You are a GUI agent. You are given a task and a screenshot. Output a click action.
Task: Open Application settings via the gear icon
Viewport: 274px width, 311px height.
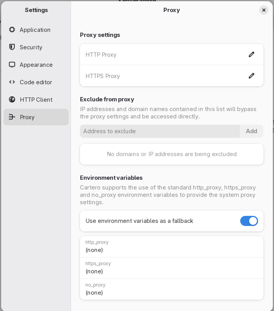(x=11, y=30)
